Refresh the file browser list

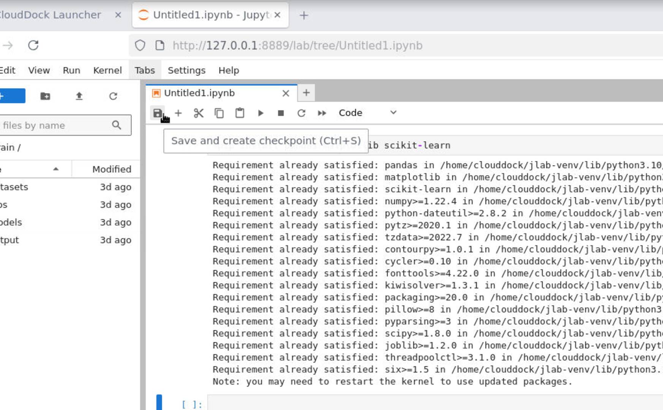click(x=113, y=96)
